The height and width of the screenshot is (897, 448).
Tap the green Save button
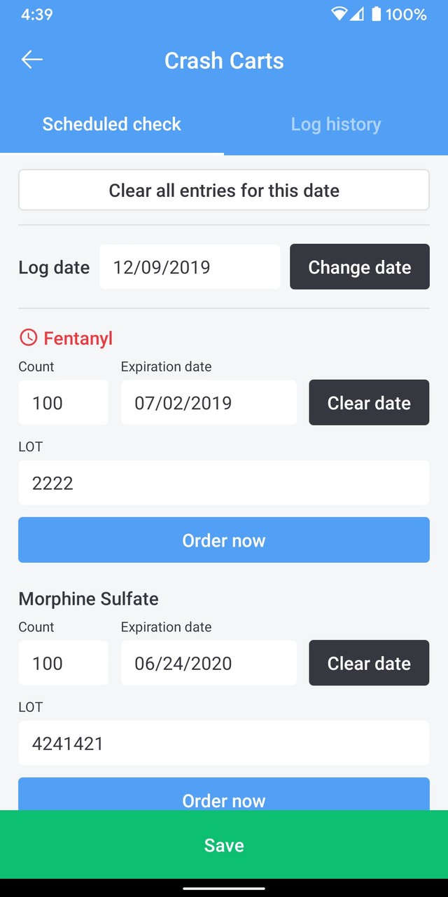pos(224,845)
